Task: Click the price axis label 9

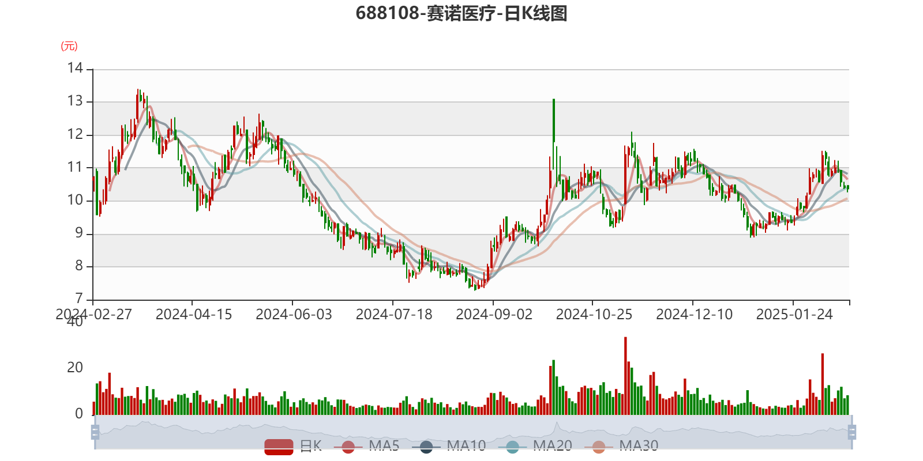Action: coord(79,233)
